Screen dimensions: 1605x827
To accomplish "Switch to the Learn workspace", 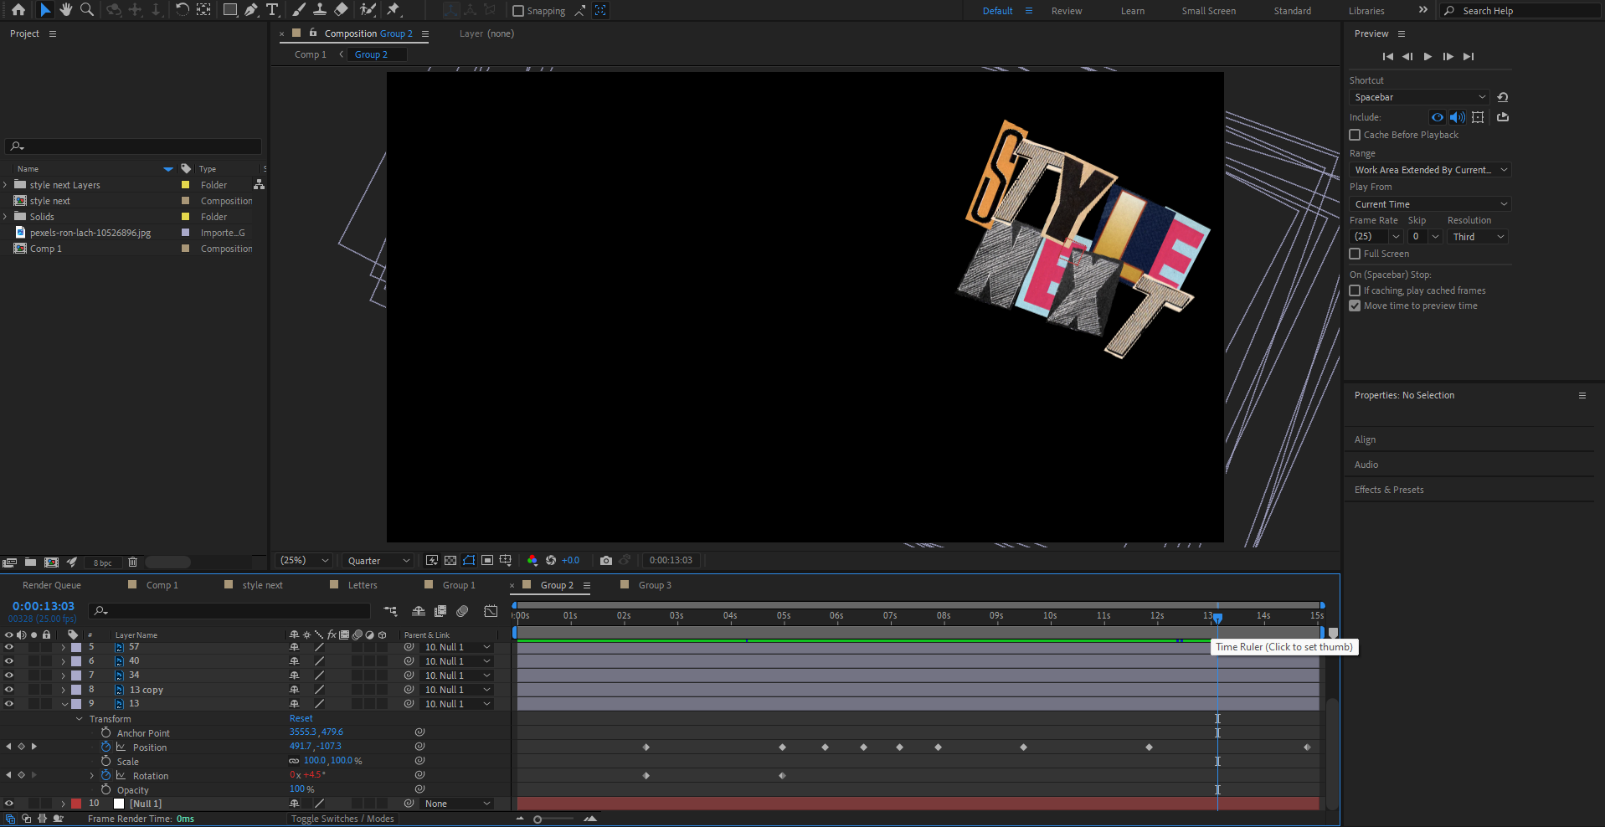I will coord(1133,11).
